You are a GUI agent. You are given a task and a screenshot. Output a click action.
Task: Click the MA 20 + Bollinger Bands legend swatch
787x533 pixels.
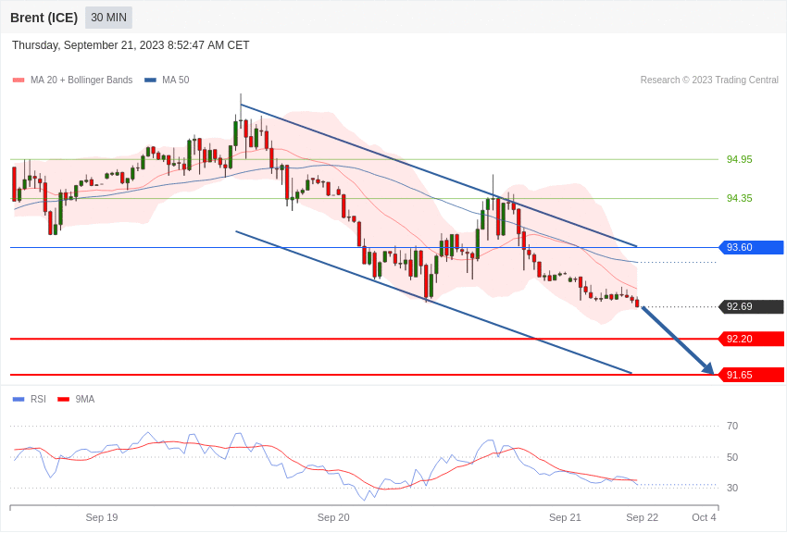pos(19,81)
